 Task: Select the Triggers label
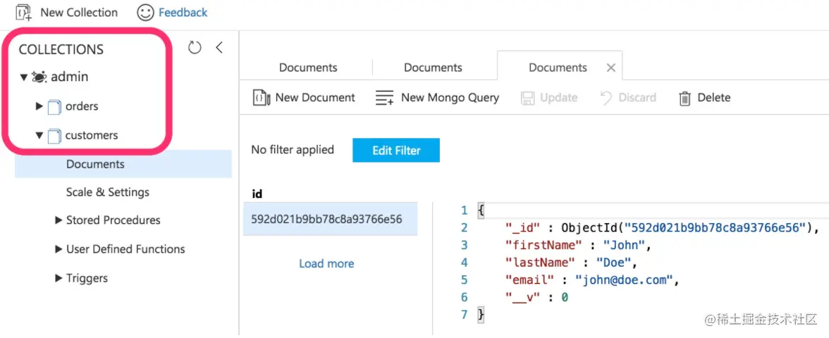(x=87, y=277)
